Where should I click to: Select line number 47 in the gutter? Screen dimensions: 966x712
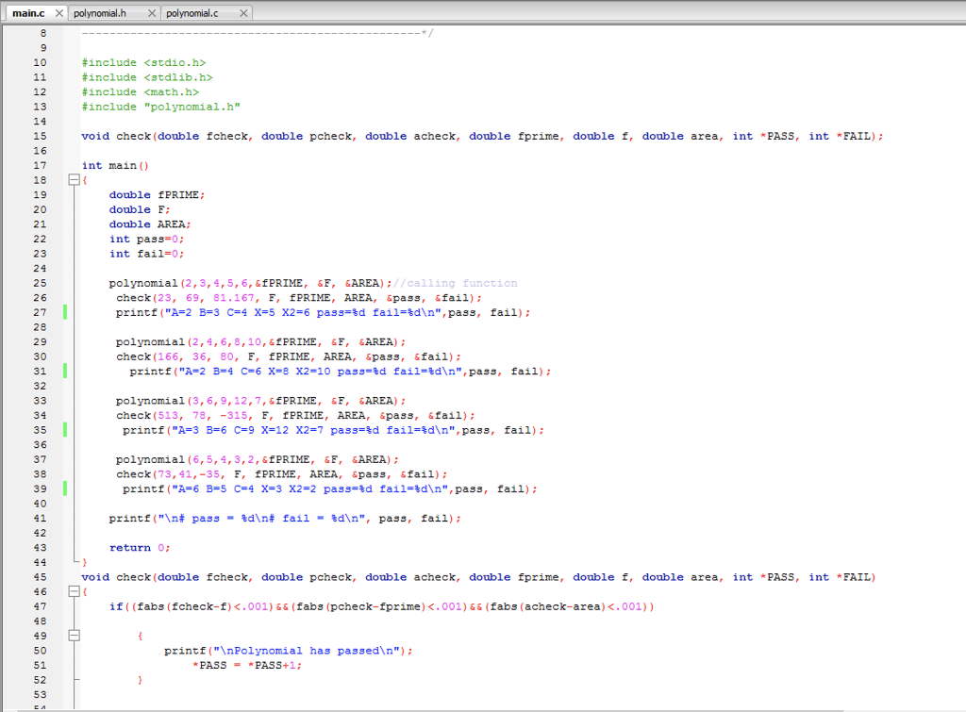pos(41,606)
